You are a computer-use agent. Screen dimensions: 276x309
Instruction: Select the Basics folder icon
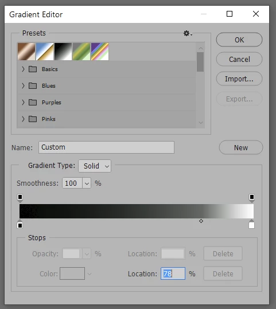click(33, 69)
